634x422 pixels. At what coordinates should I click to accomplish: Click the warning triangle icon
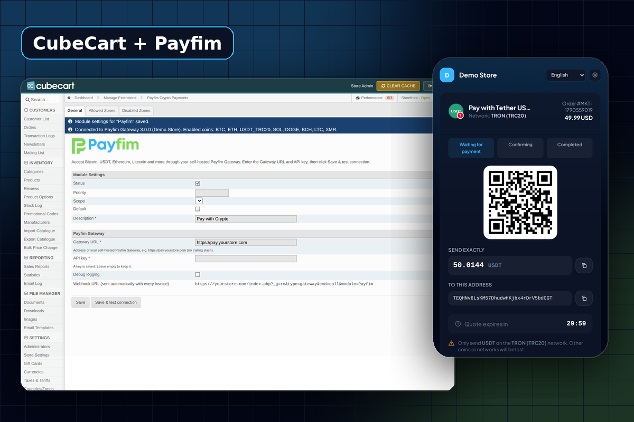click(x=451, y=343)
